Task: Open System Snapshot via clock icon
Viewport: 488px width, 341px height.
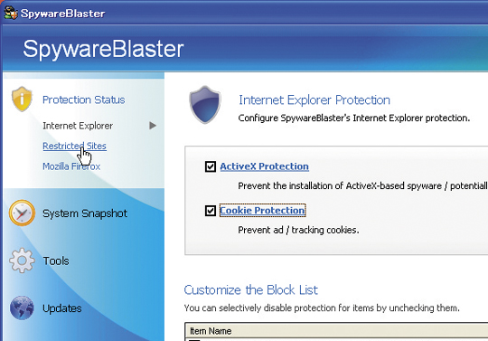Action: click(22, 213)
